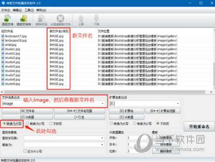The height and width of the screenshot is (162, 215).
Task: Toggle the 区分大小写 (case sensitive) checkbox
Action: point(25,151)
